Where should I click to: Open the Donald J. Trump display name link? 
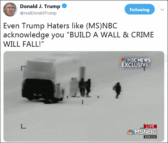pos(40,6)
